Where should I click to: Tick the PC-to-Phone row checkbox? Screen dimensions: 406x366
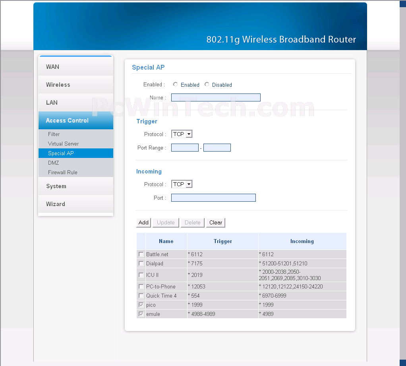(x=141, y=286)
